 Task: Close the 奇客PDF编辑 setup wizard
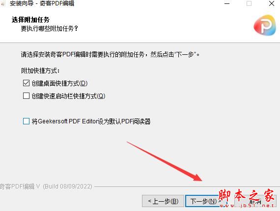272,3
